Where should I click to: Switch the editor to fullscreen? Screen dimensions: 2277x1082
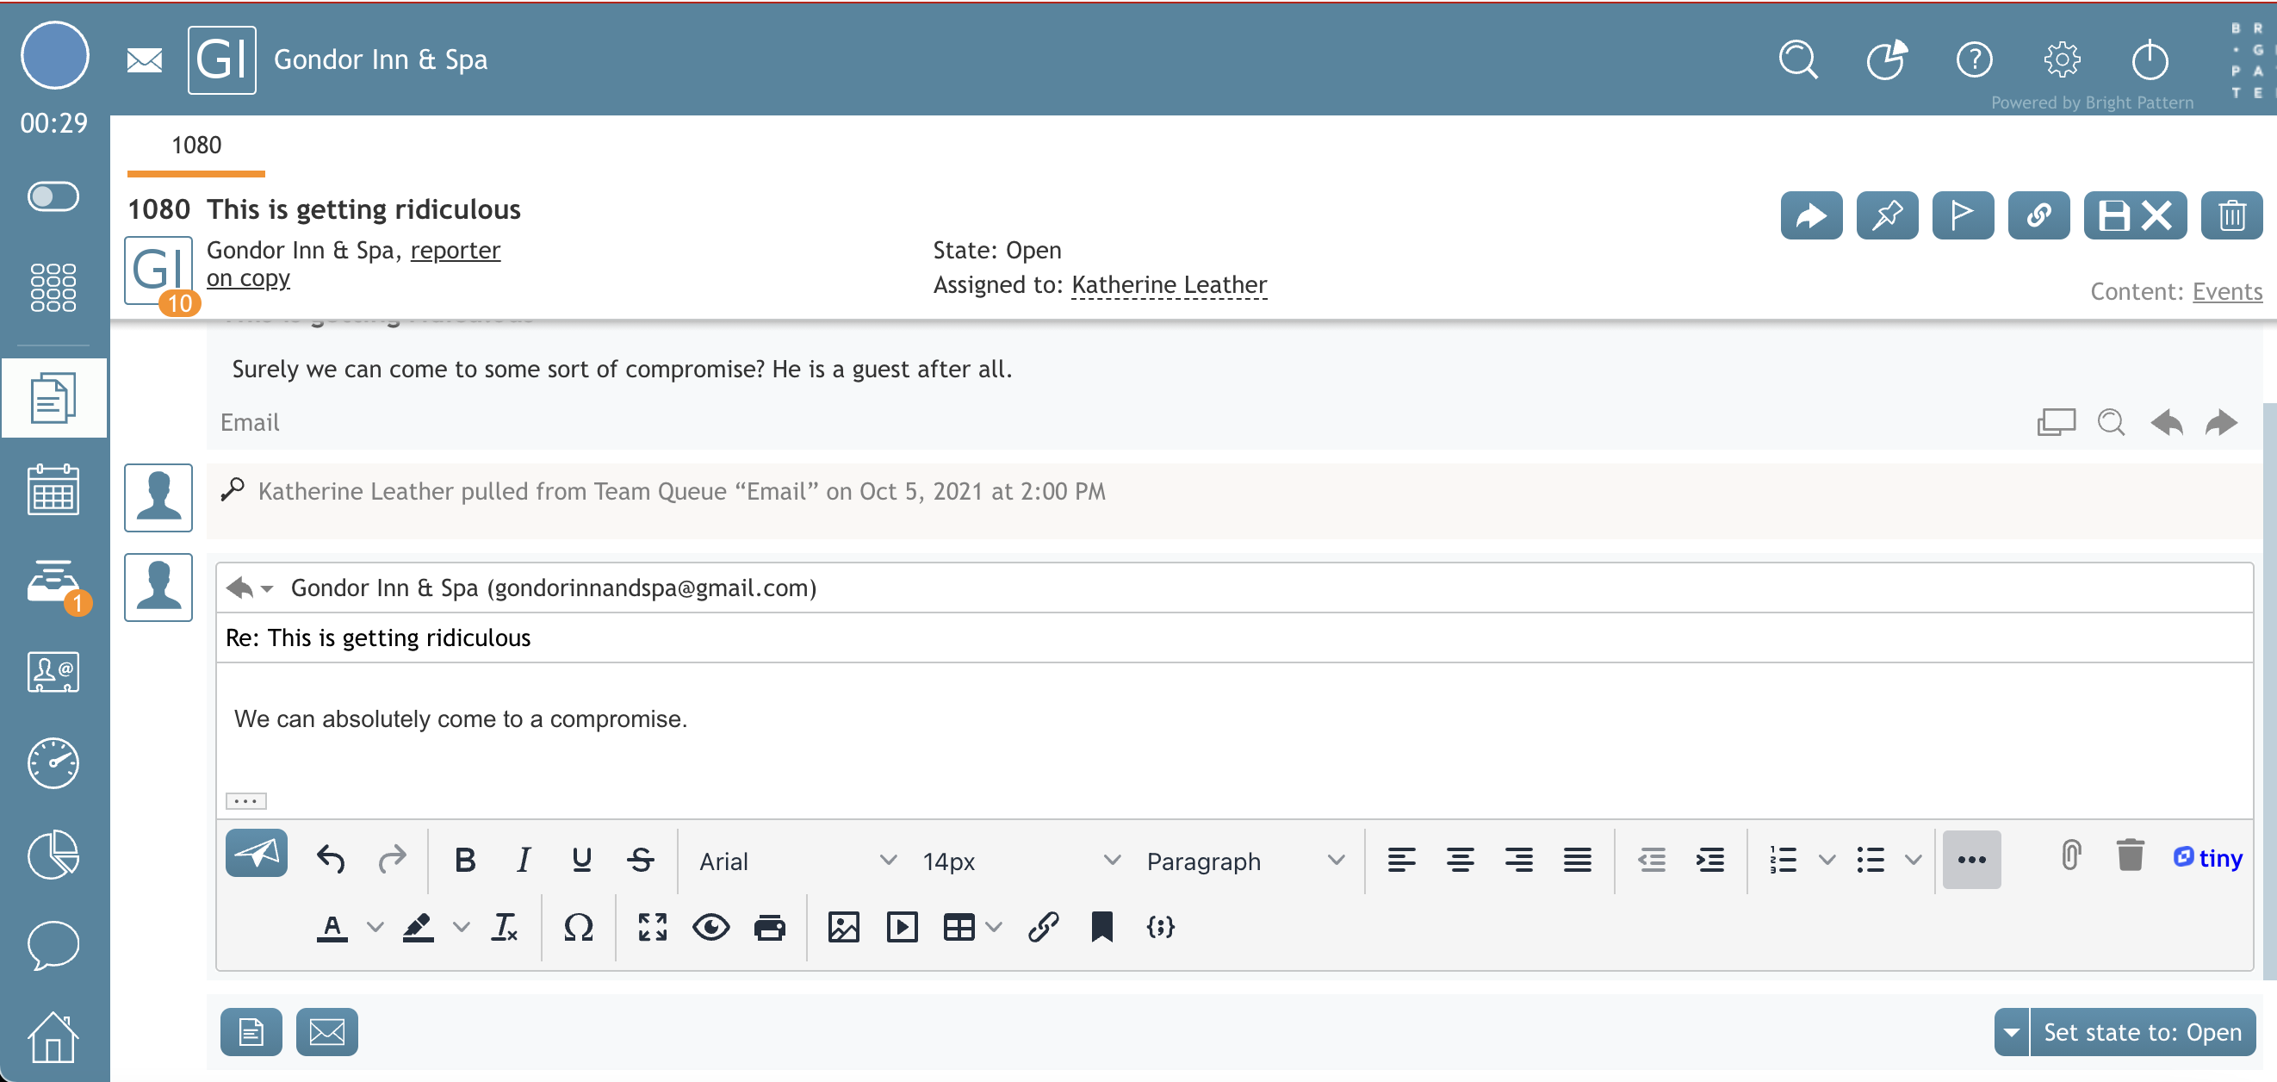point(652,927)
